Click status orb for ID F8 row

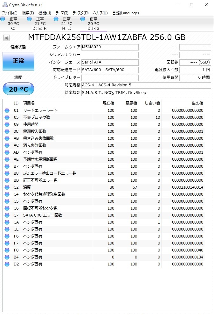pos(7,250)
